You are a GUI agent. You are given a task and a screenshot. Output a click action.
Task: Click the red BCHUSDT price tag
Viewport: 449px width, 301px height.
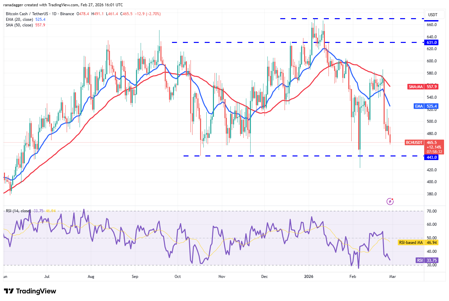pos(414,143)
